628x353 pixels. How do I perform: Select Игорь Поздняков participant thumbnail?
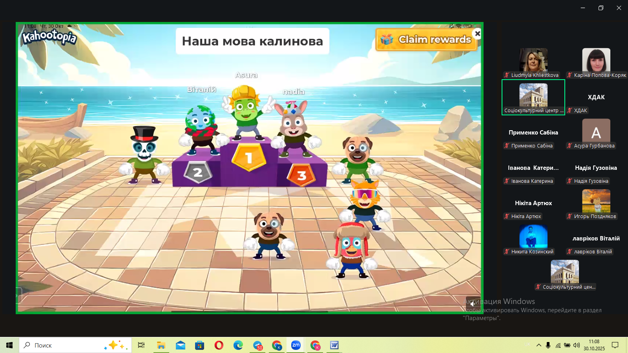tap(596, 201)
